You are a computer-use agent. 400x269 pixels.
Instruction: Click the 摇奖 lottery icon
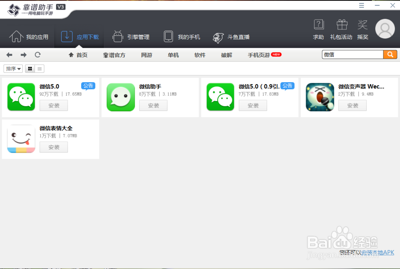pos(362,30)
